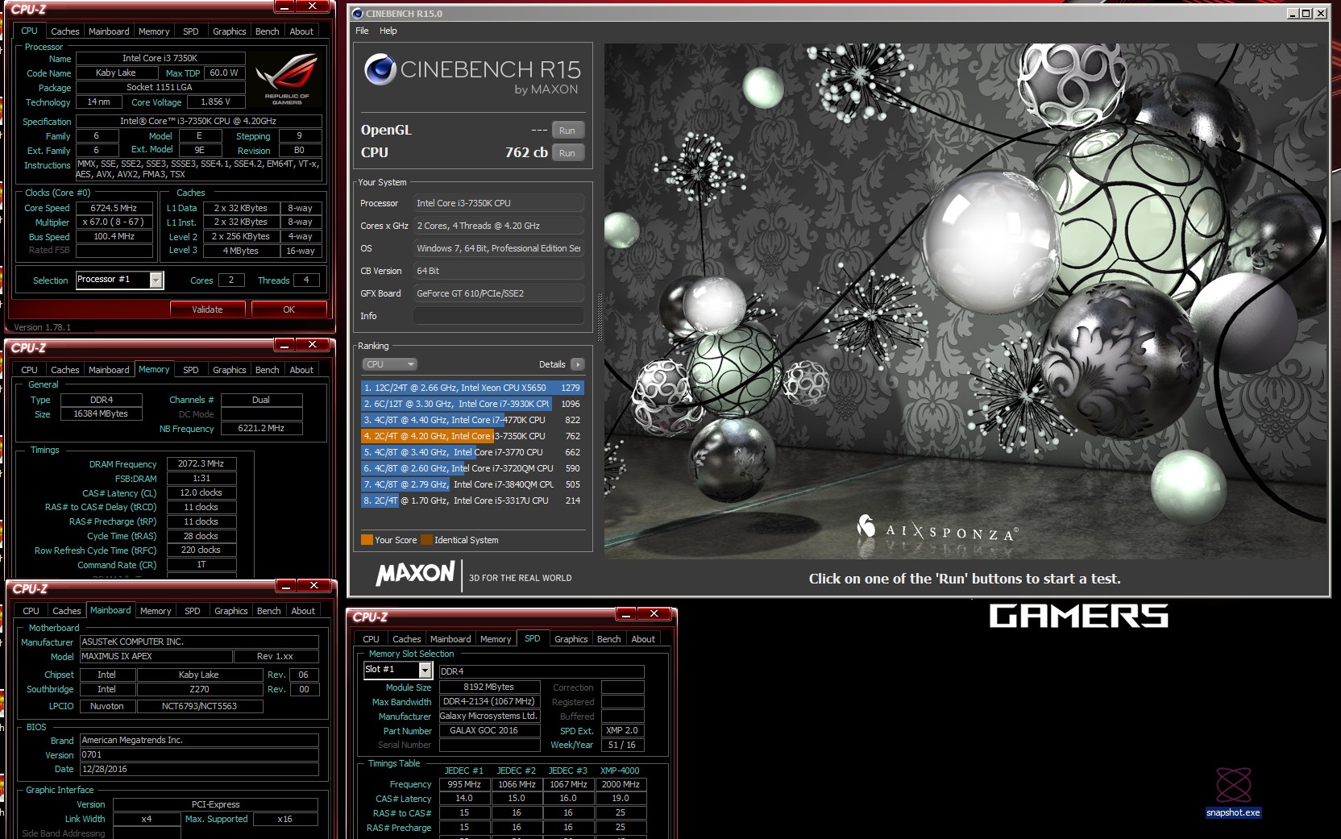Click the Validate button in CPU-Z
The height and width of the screenshot is (839, 1341).
207,309
